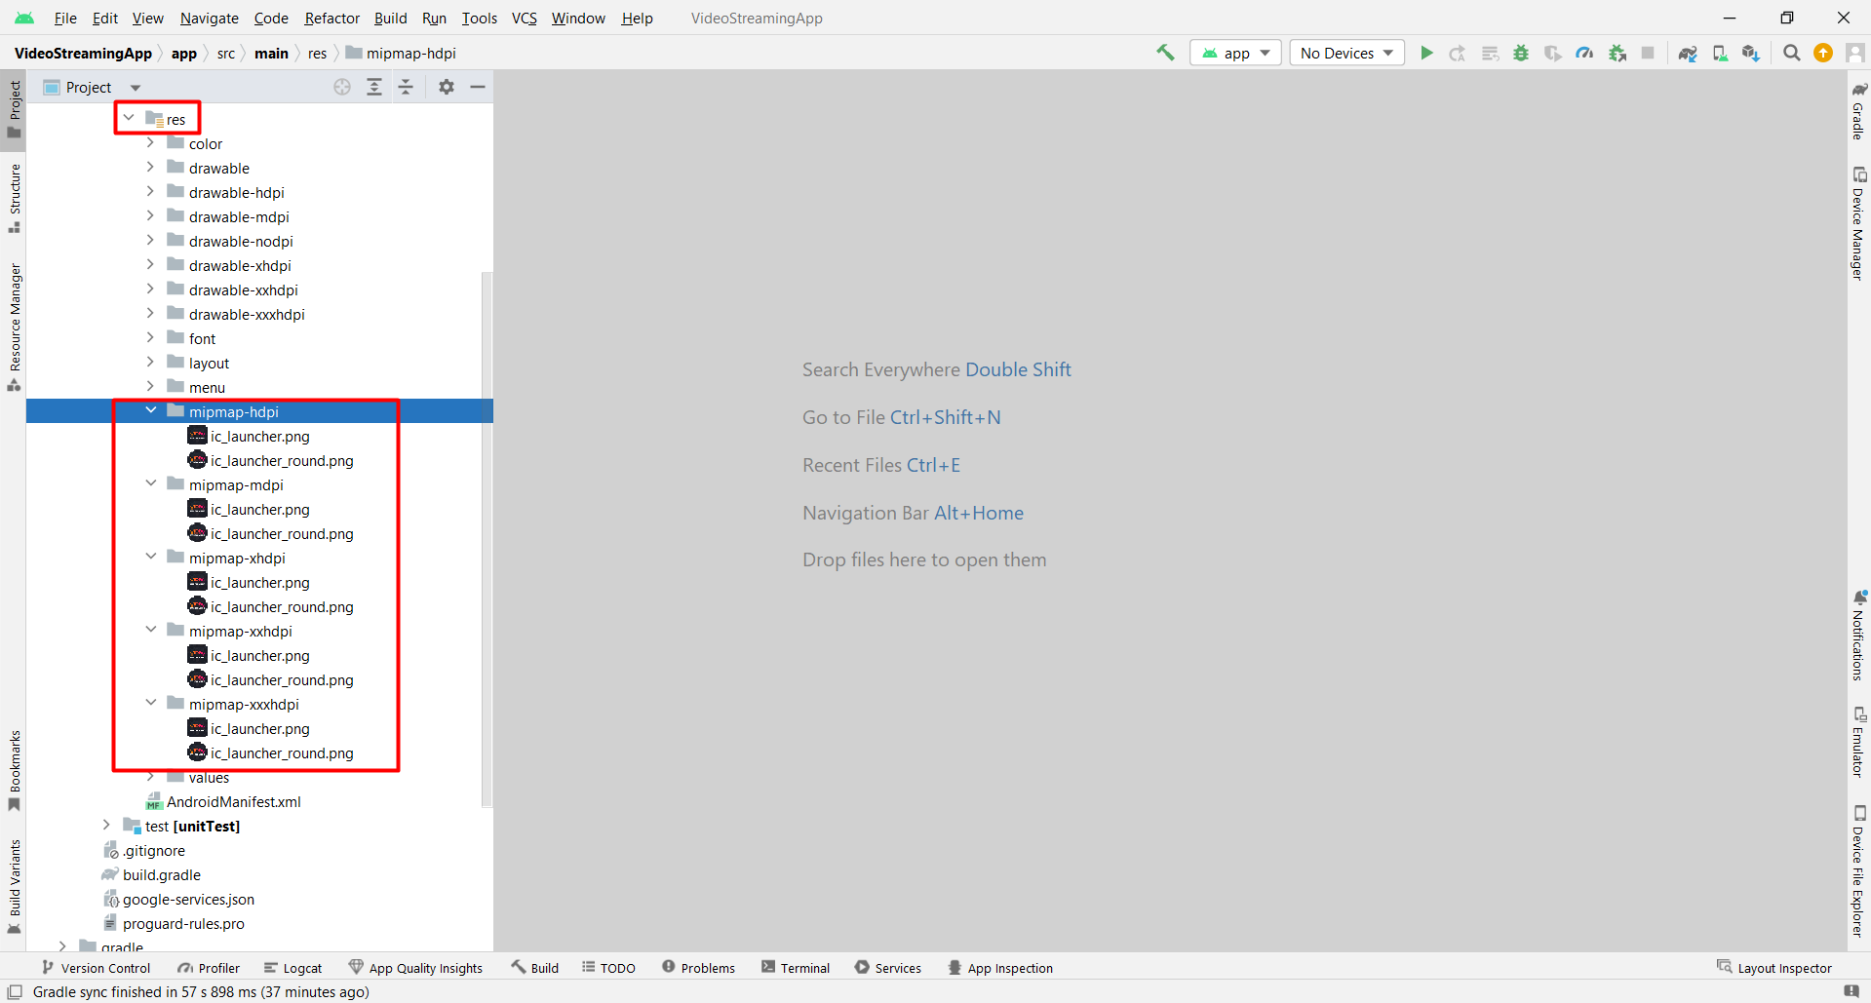Screen dimensions: 1871x1003
Task: Toggle tool window bars with bottom-left square icon
Action: click(x=15, y=992)
